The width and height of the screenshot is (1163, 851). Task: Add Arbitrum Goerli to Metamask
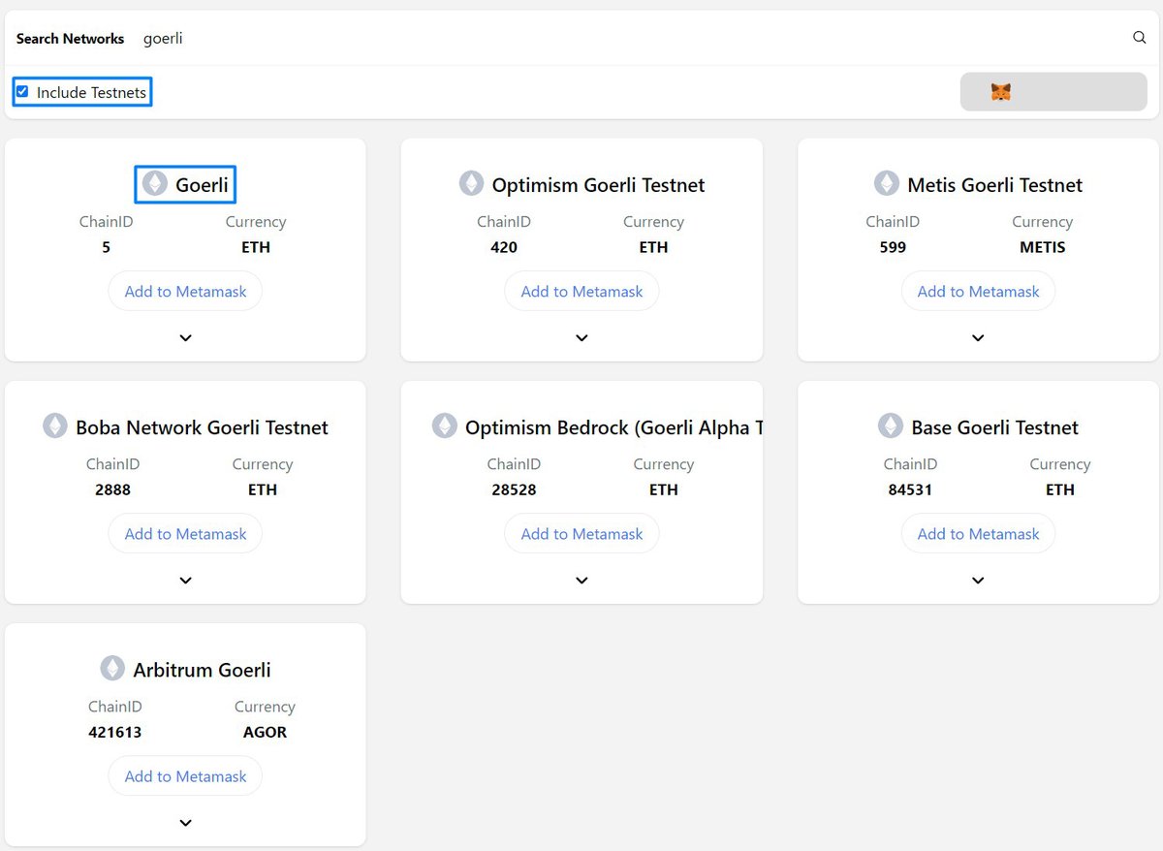185,775
